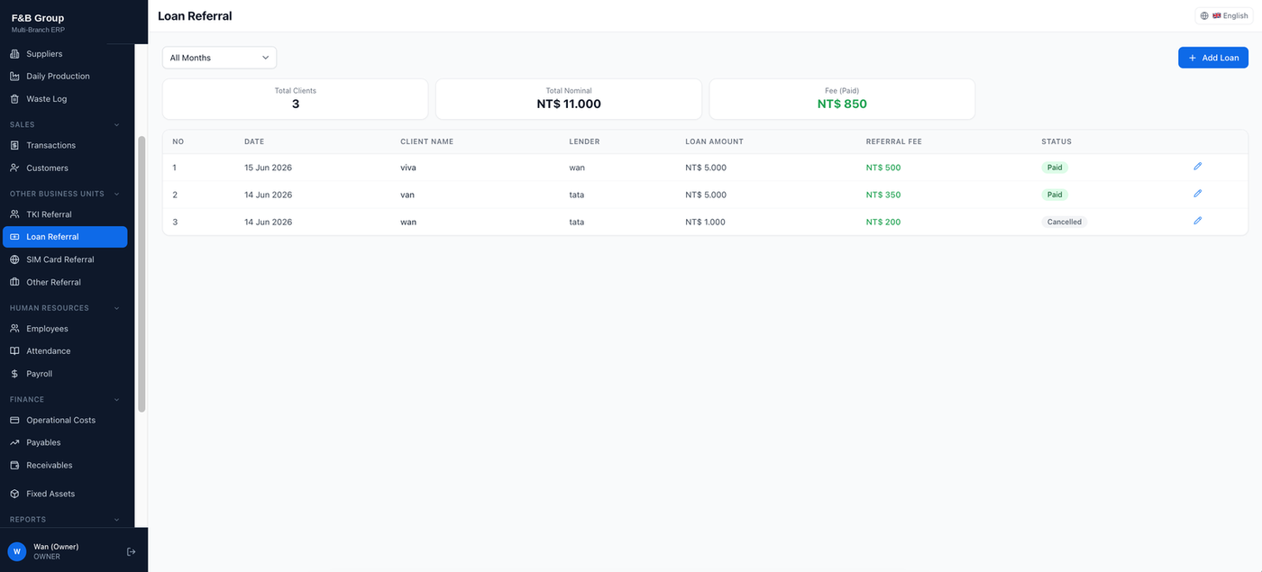Open the Receivables page label
This screenshot has height=572, width=1262.
click(50, 466)
